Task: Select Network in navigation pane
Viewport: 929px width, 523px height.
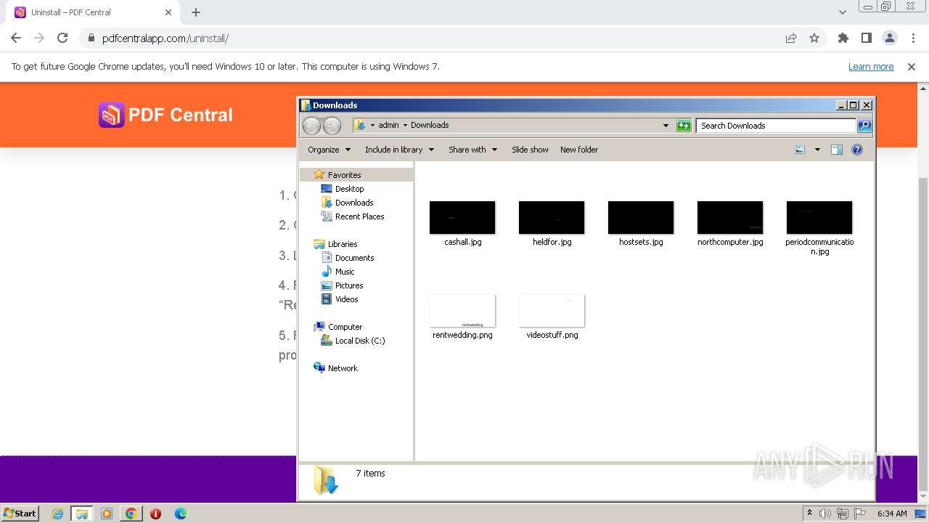Action: coord(335,368)
